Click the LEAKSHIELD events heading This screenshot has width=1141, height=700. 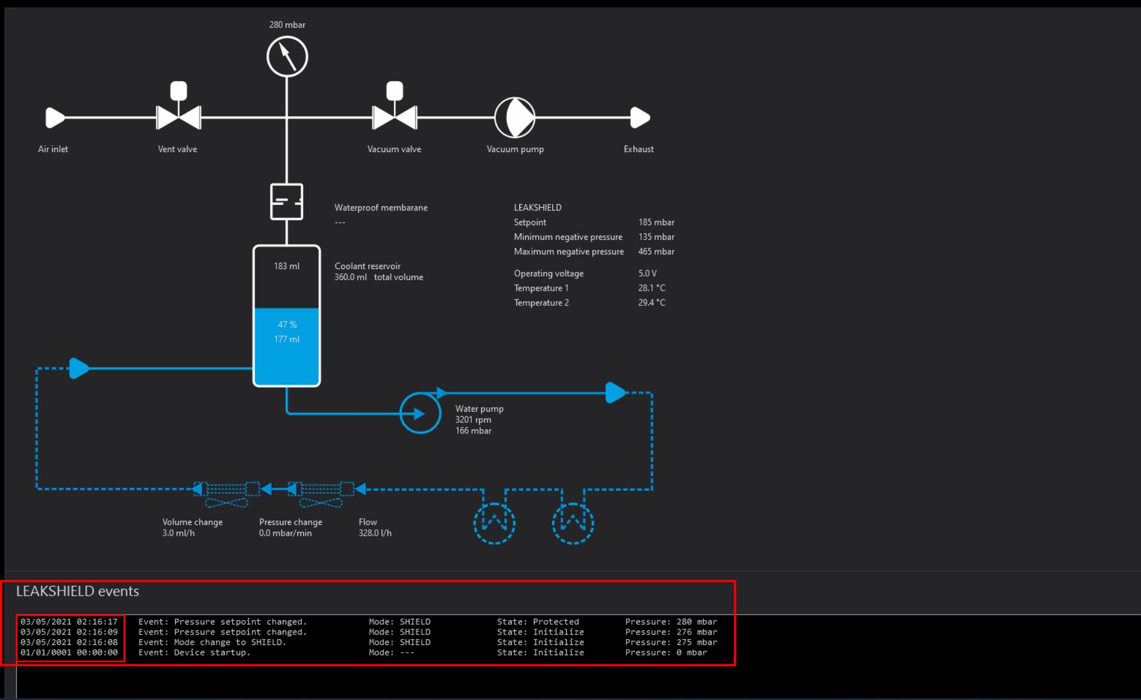coord(77,591)
